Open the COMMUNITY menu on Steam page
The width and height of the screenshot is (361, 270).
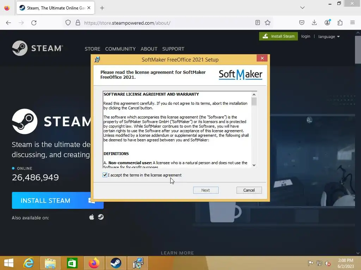[x=121, y=49]
